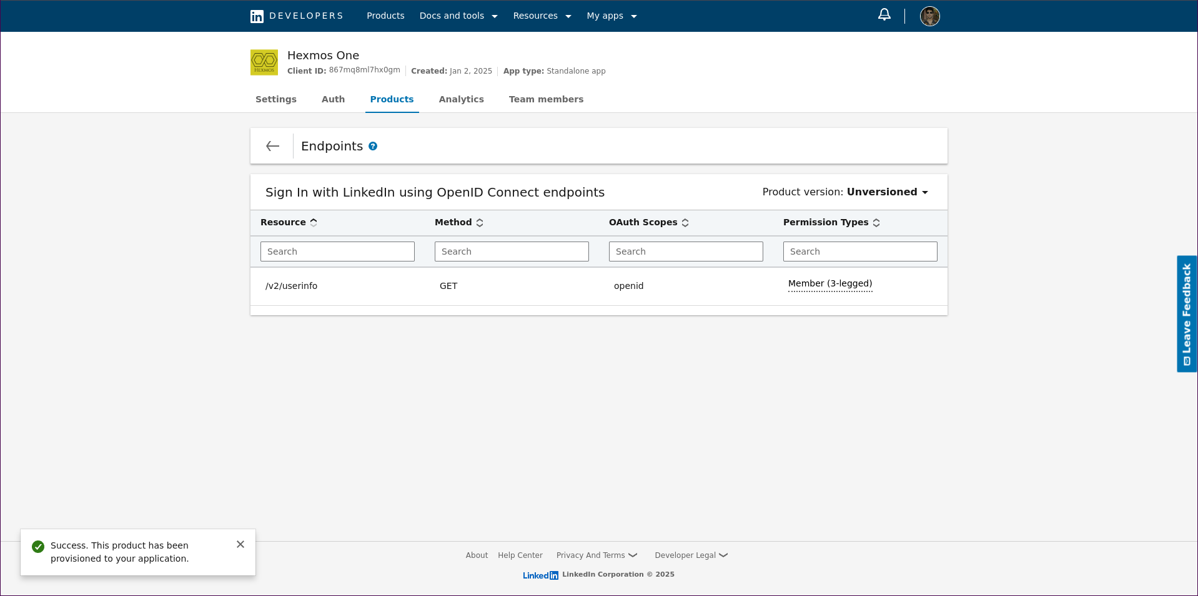Open the user profile avatar

click(x=929, y=16)
